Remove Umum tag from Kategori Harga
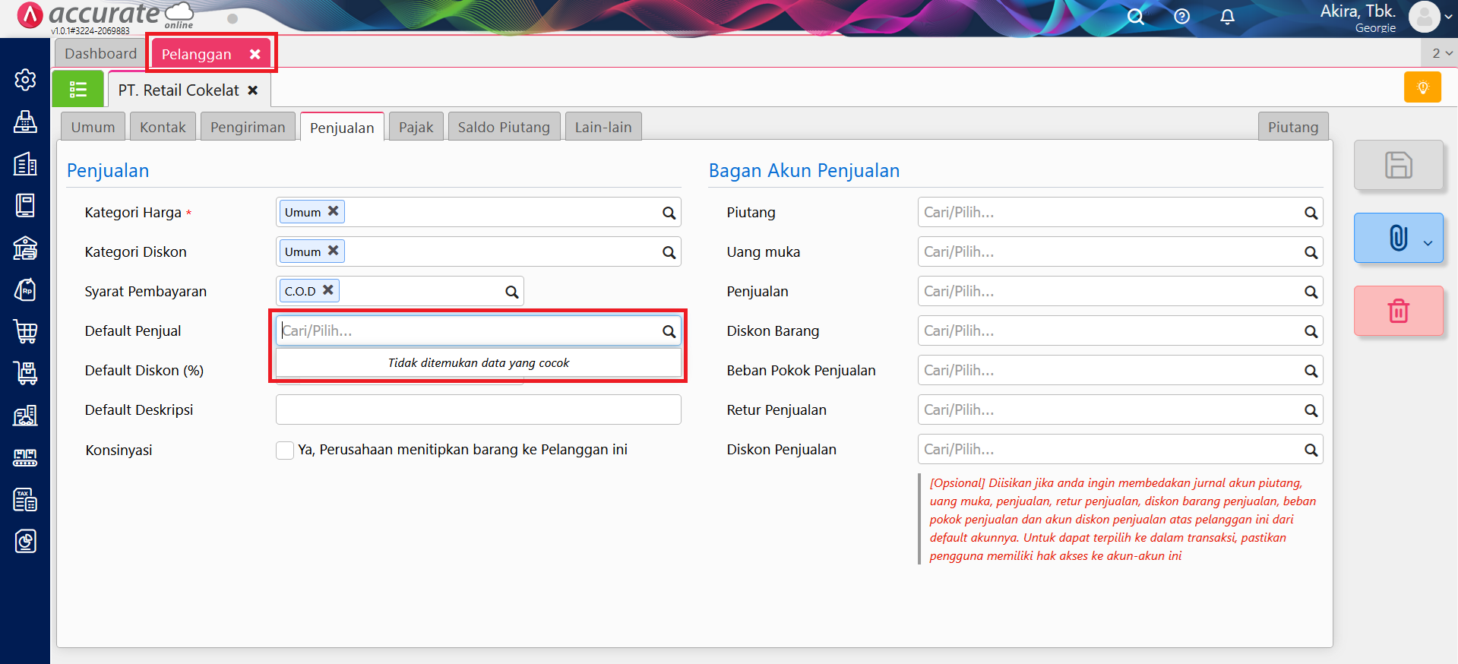The width and height of the screenshot is (1458, 664). (x=333, y=211)
